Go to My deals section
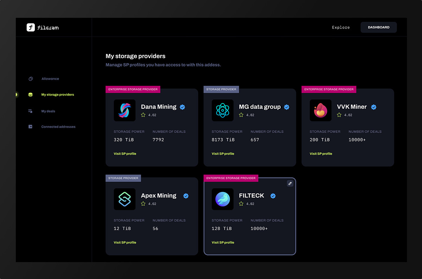Viewport: 422px width, 279px height. click(48, 111)
